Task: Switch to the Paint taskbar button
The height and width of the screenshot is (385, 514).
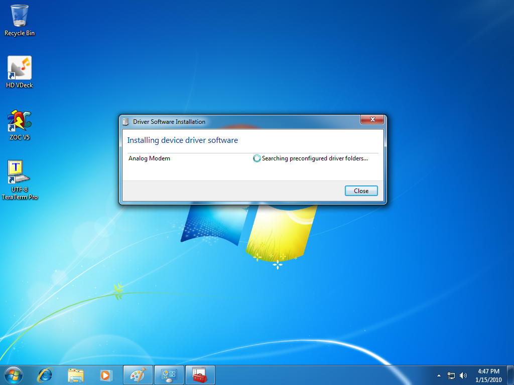Action: [138, 375]
